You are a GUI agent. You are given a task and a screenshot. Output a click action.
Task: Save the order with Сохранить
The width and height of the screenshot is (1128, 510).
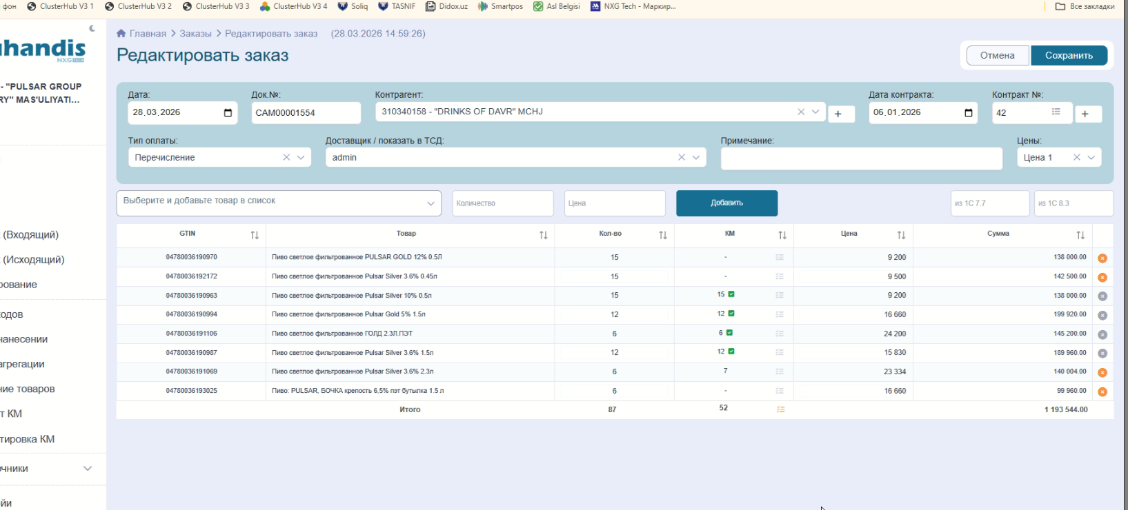[x=1069, y=55]
